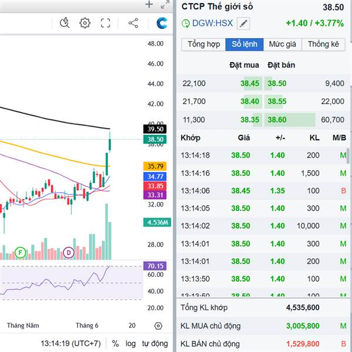Screen dimensions: 352x352
Task: Click the green clock icon beside DGW:HSX
Action: (x=185, y=23)
